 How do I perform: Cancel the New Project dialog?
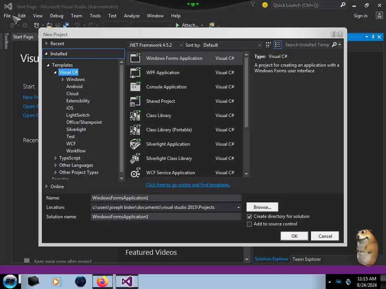click(x=325, y=236)
